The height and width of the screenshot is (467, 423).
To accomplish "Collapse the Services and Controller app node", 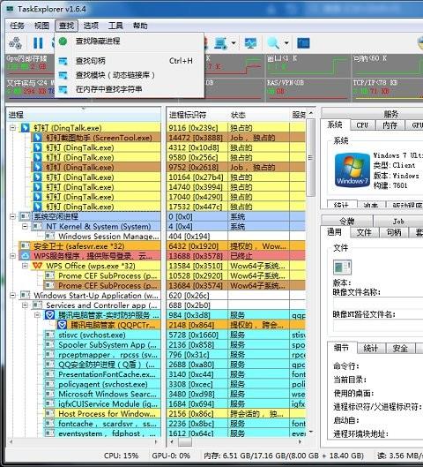I will point(25,305).
